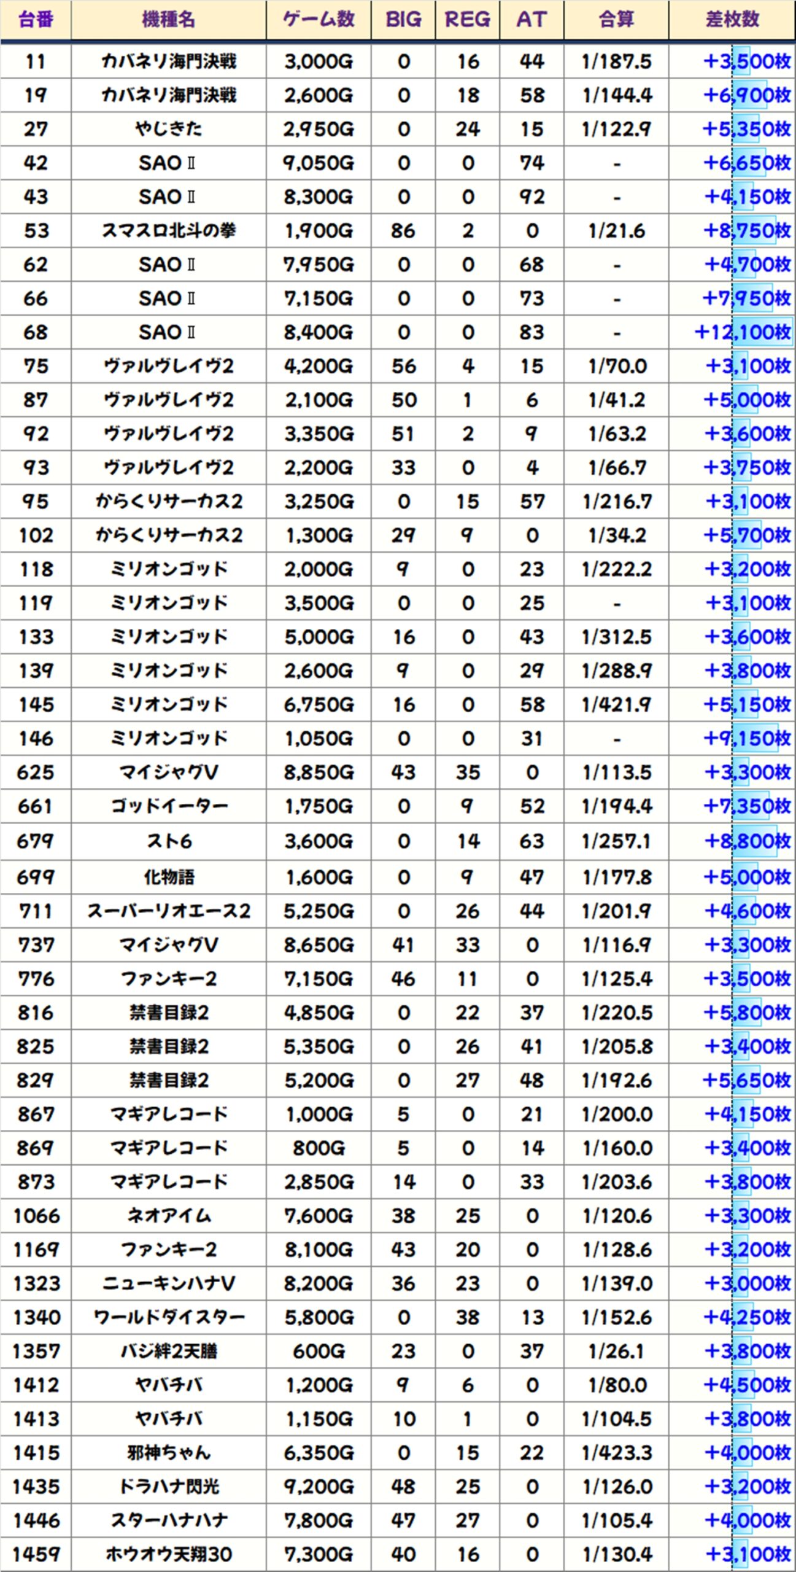Click "カバネリ海門決戦" in machine 19's row
796x1572 pixels.
[x=168, y=95]
